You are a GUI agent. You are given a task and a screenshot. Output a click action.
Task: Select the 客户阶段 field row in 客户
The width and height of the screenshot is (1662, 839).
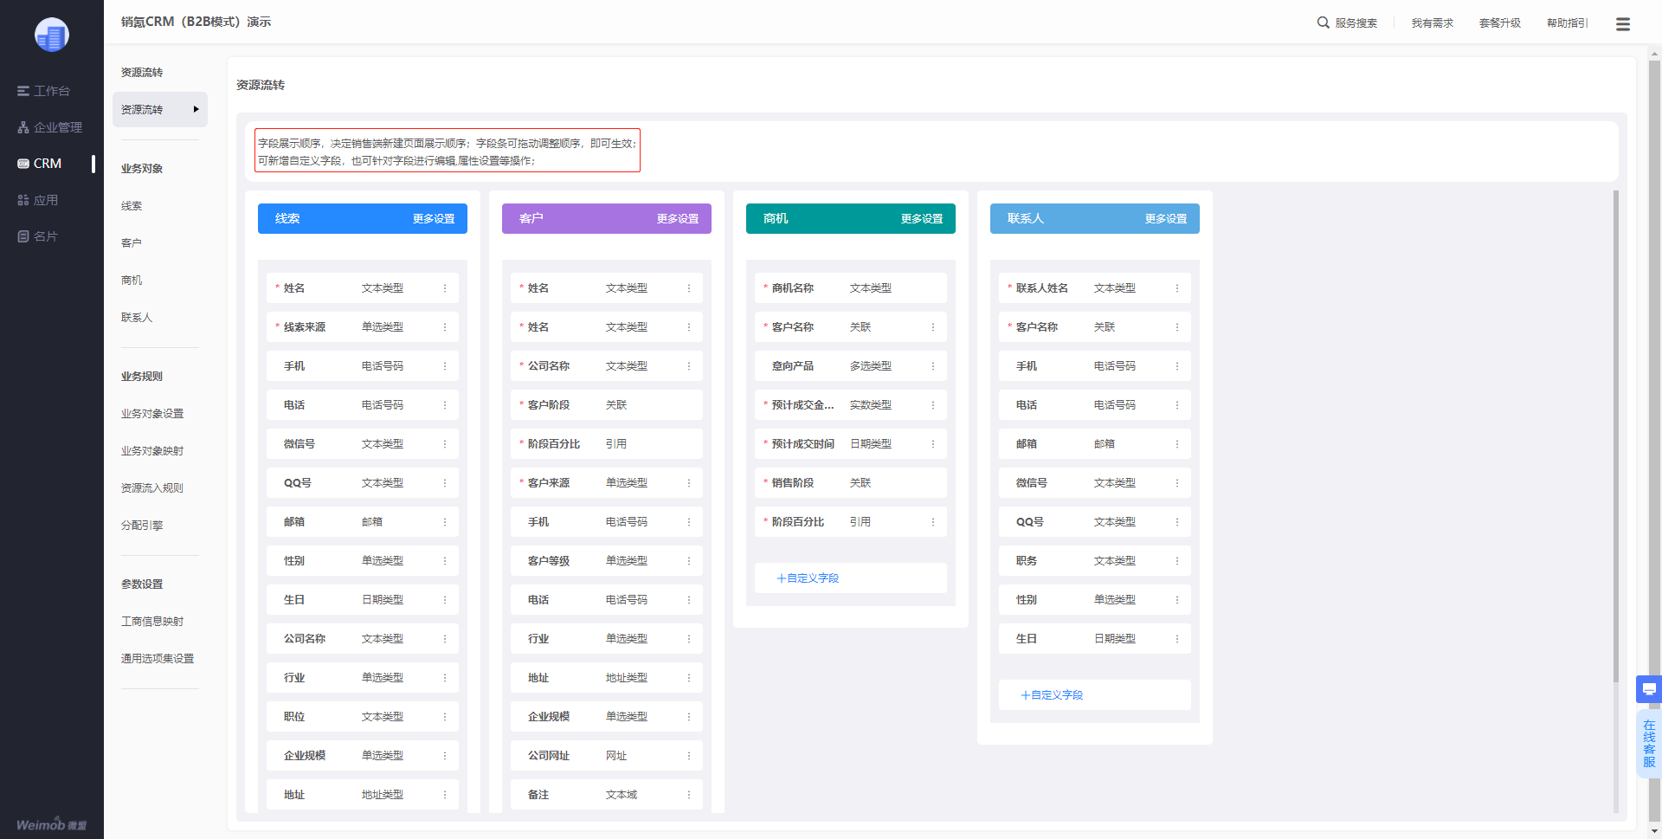pyautogui.click(x=607, y=405)
